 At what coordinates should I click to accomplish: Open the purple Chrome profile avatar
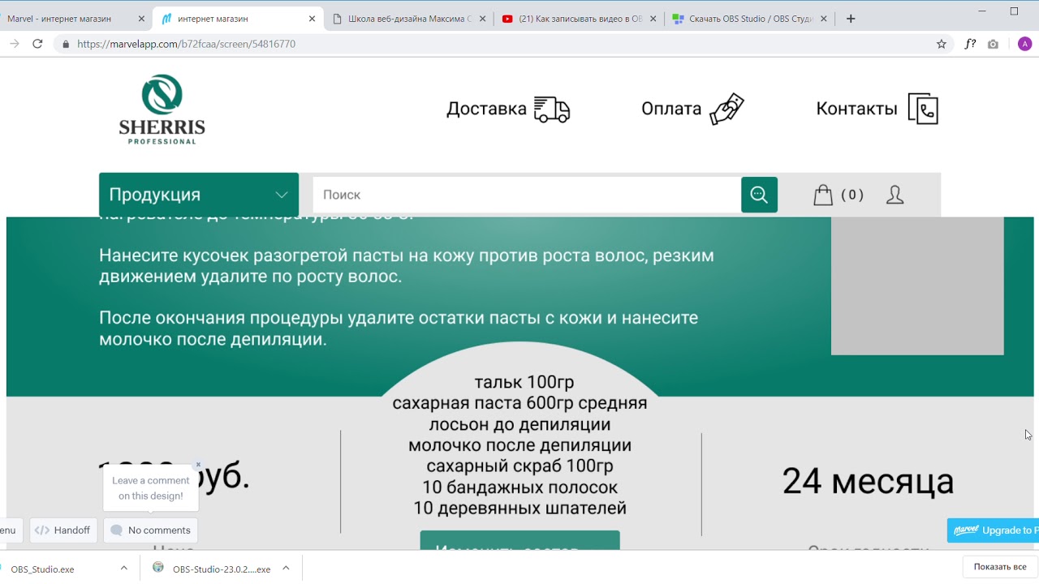(x=1024, y=44)
